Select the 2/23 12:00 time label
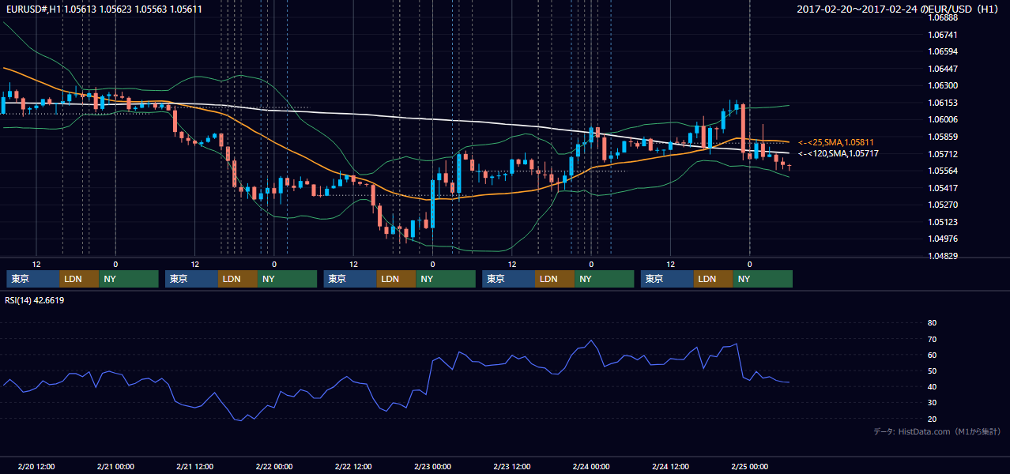Image resolution: width=1010 pixels, height=474 pixels. click(512, 466)
